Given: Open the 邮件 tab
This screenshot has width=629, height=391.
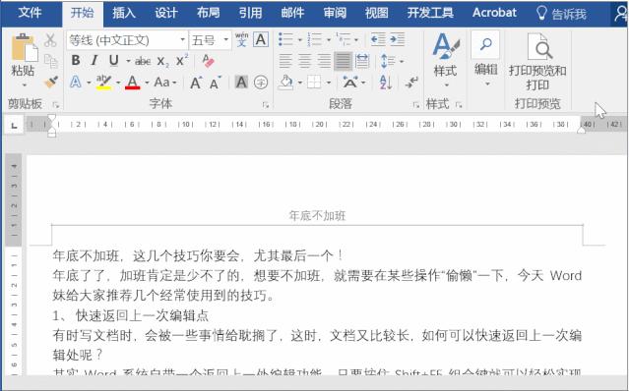Looking at the screenshot, I should (292, 13).
